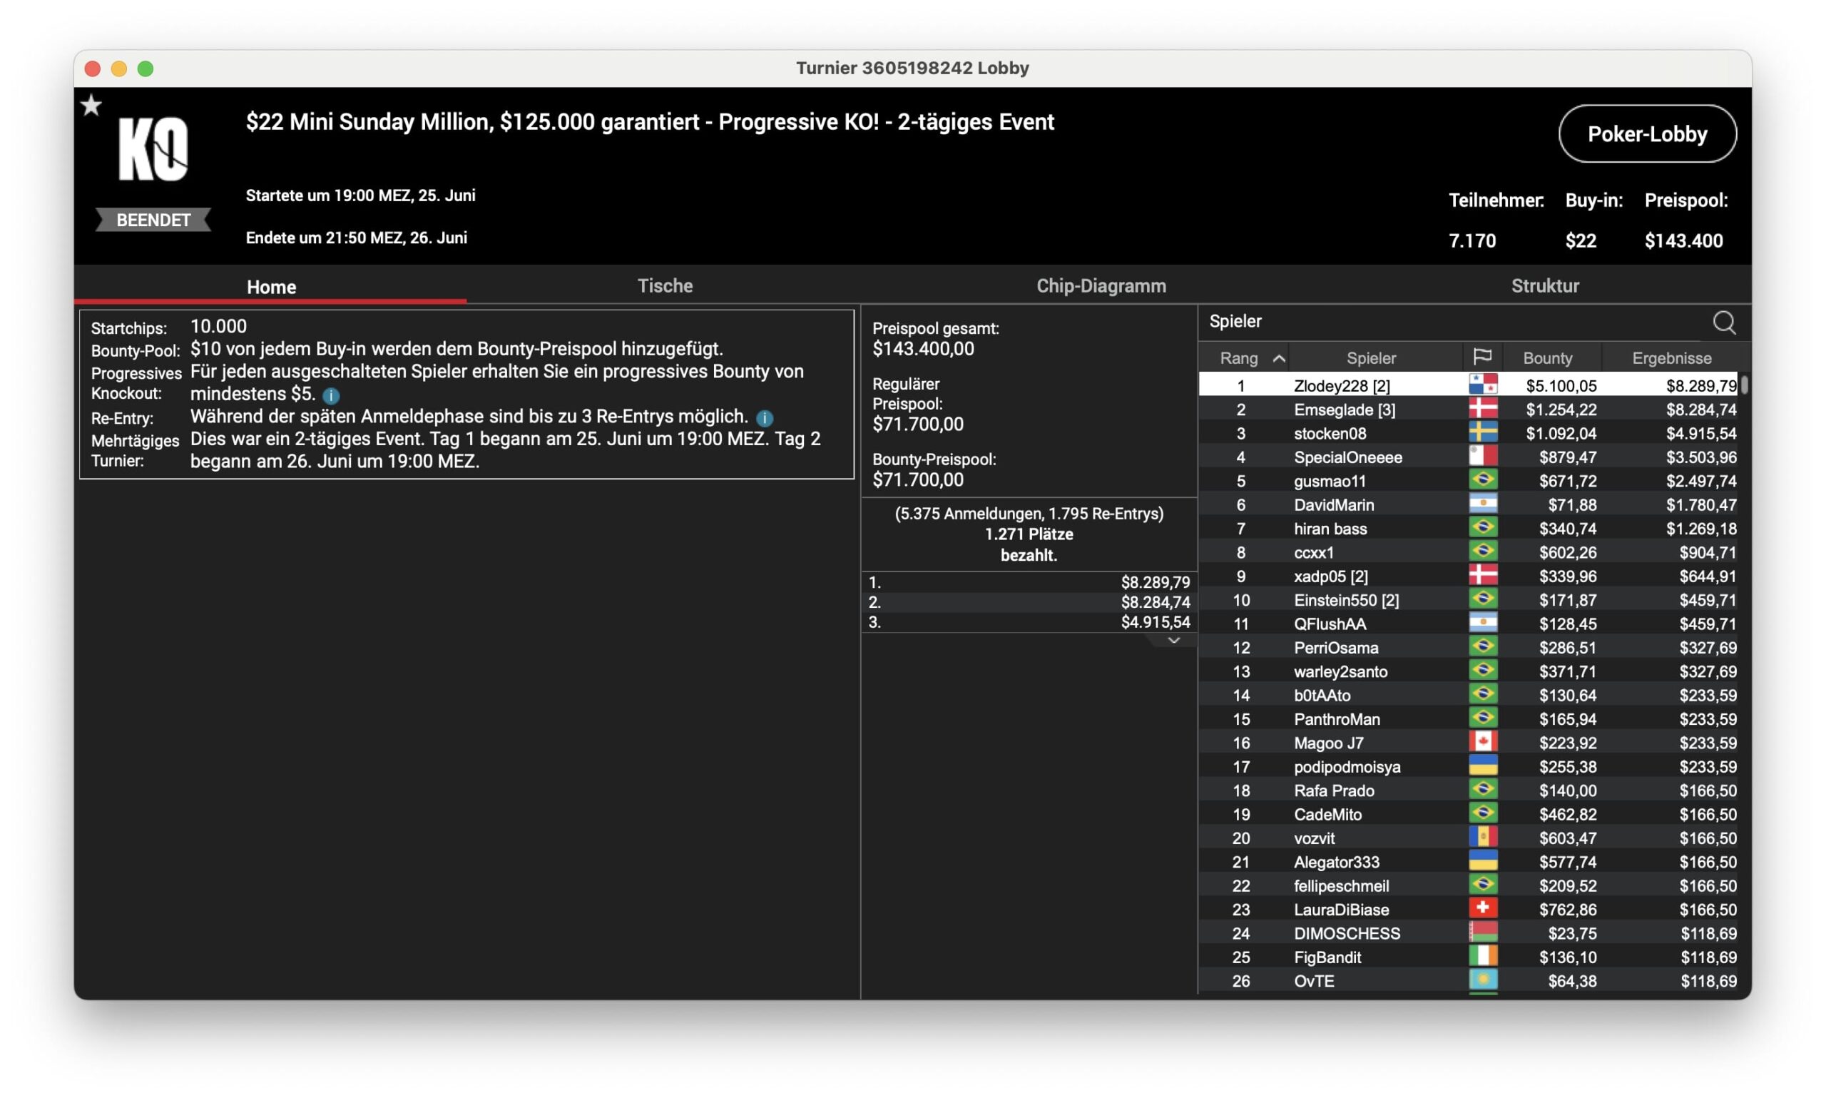This screenshot has width=1826, height=1098.
Task: Open the Chip-Diagramm tab
Action: (1101, 285)
